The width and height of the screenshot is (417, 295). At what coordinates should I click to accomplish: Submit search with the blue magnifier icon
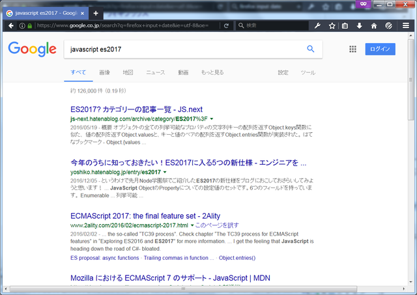310,49
